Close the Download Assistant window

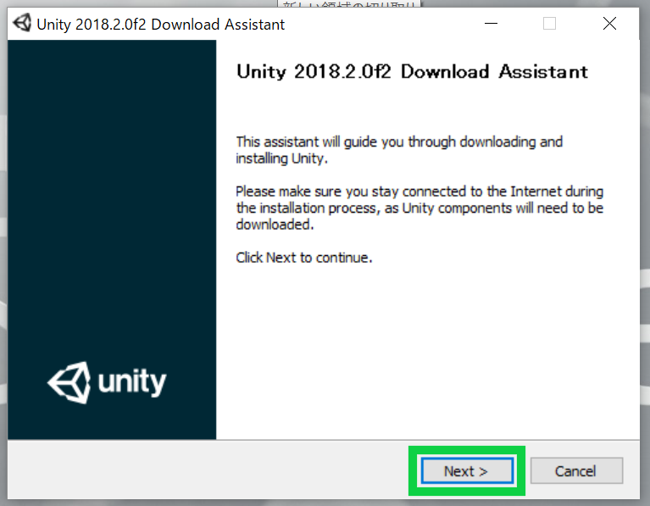tap(609, 24)
